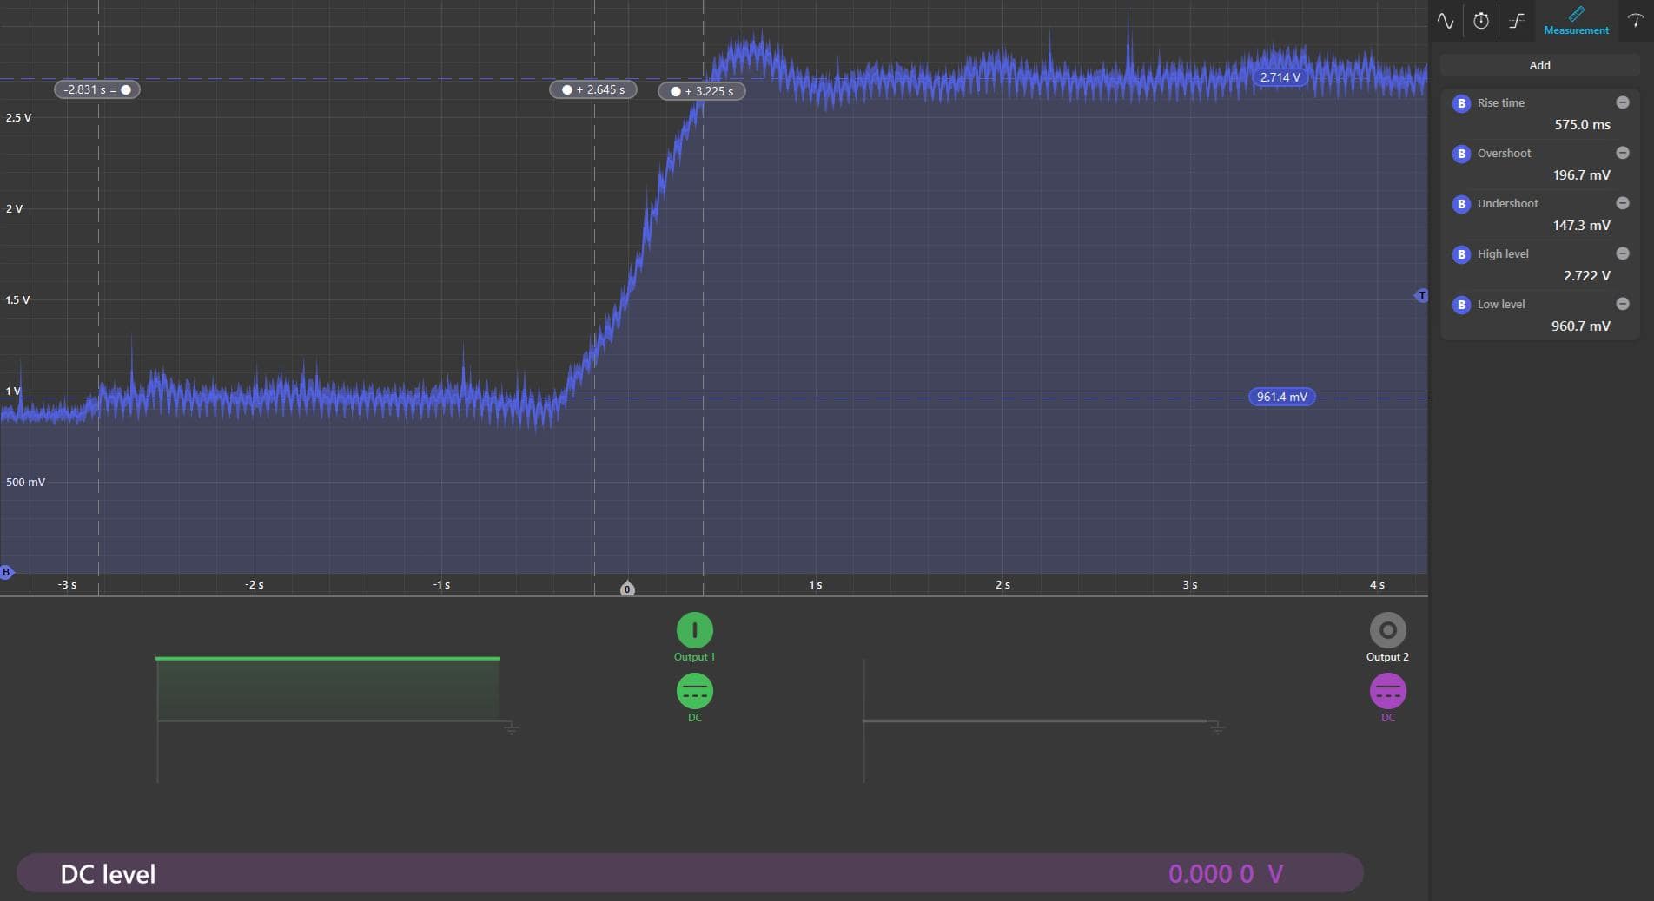Screen dimensions: 1654x901
Task: Remove the Overshoot measurement
Action: pos(1622,153)
